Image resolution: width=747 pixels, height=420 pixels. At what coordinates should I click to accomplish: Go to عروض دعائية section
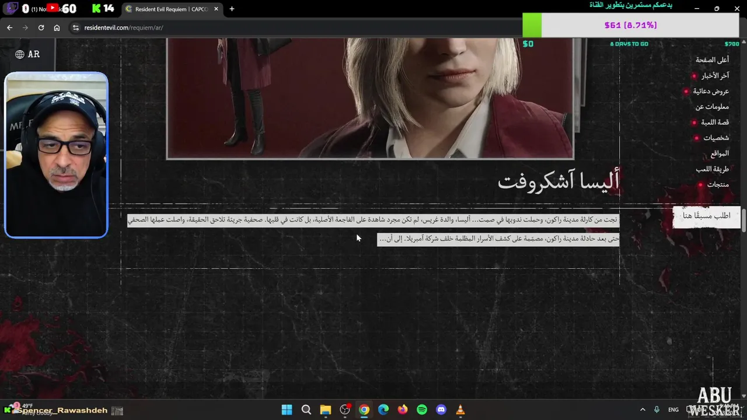pos(711,91)
